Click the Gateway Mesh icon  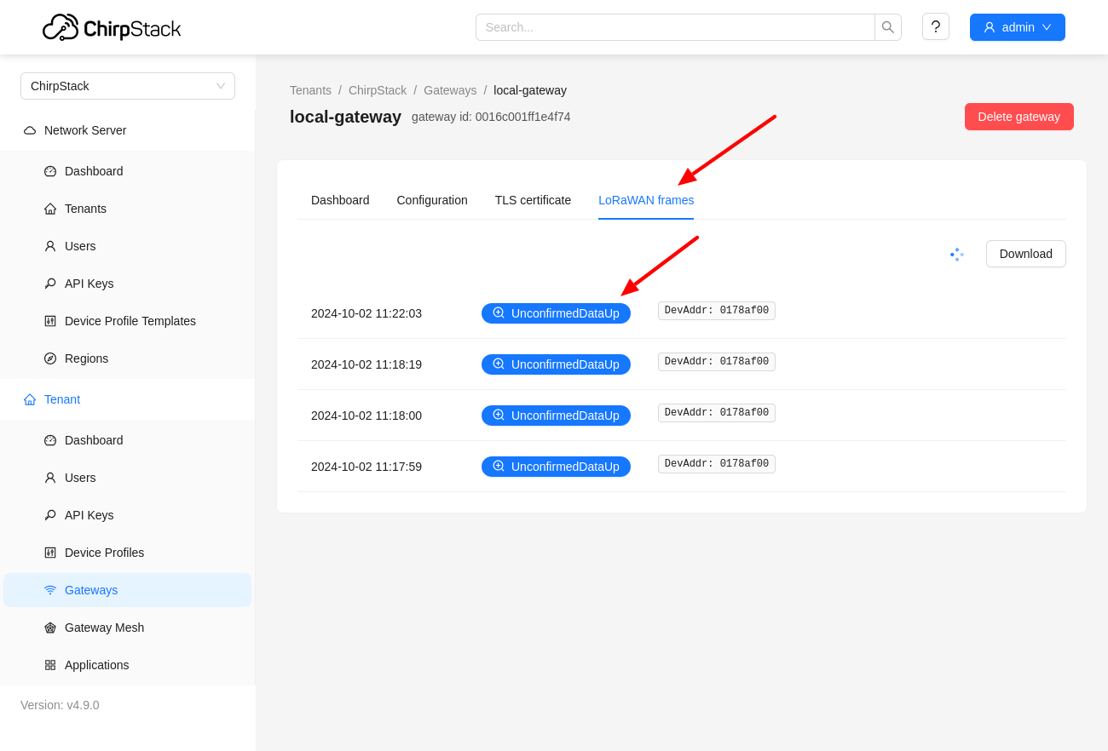(50, 628)
